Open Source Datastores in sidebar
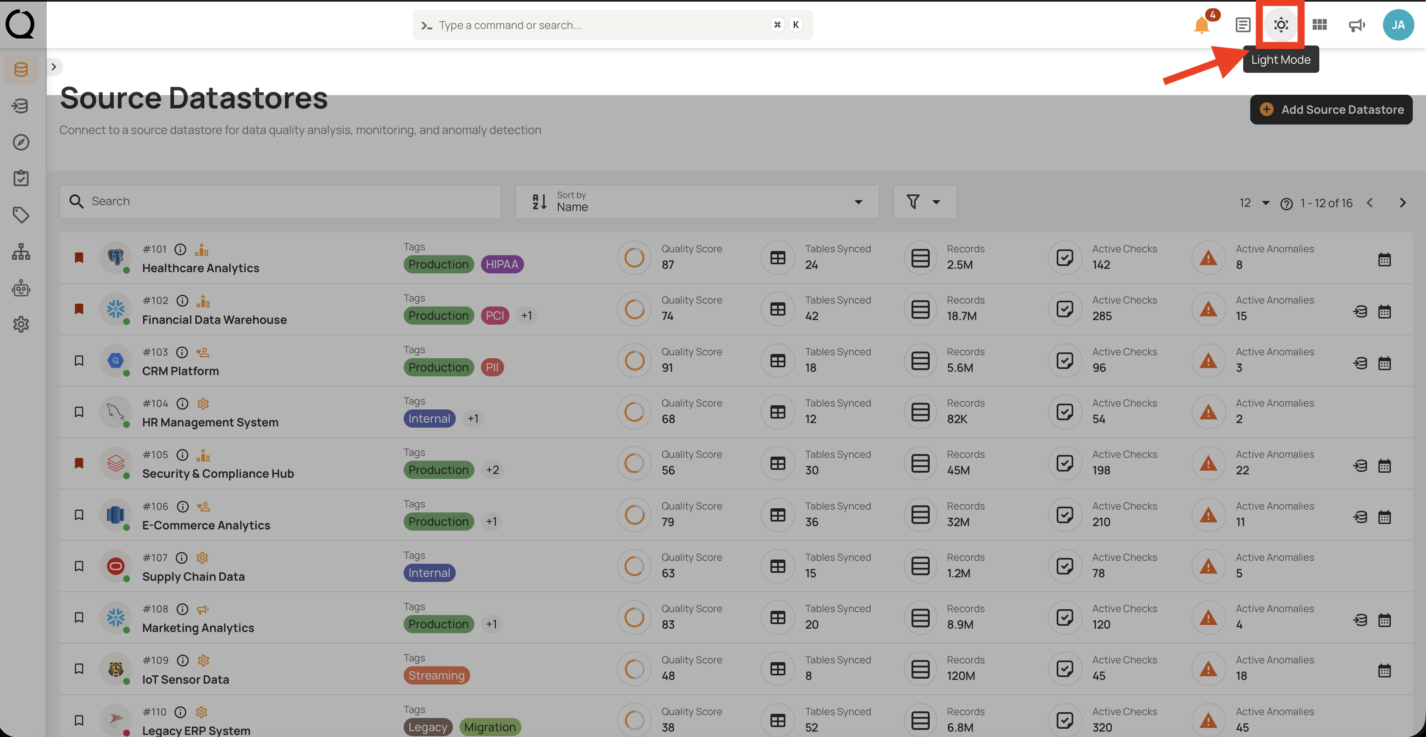 pyautogui.click(x=21, y=69)
